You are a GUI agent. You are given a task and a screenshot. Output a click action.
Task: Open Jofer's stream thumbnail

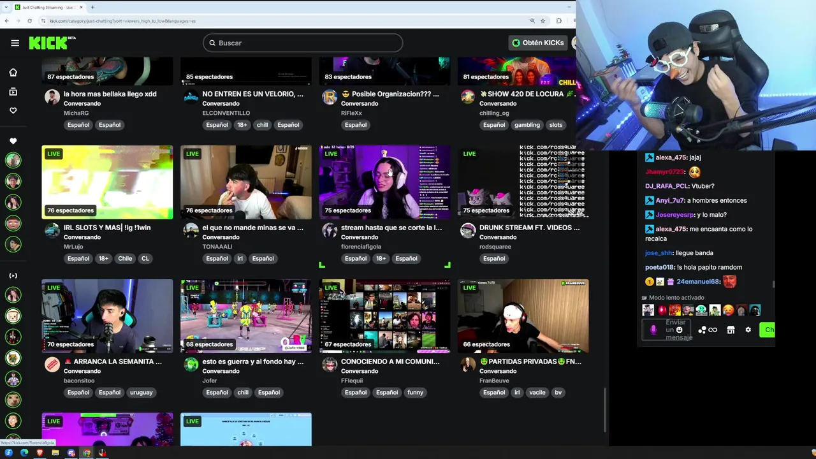[x=246, y=316]
